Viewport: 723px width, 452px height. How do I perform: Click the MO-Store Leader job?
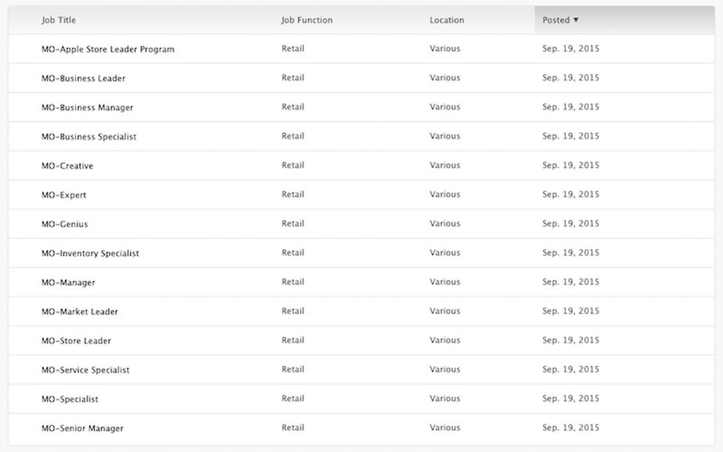pos(76,341)
